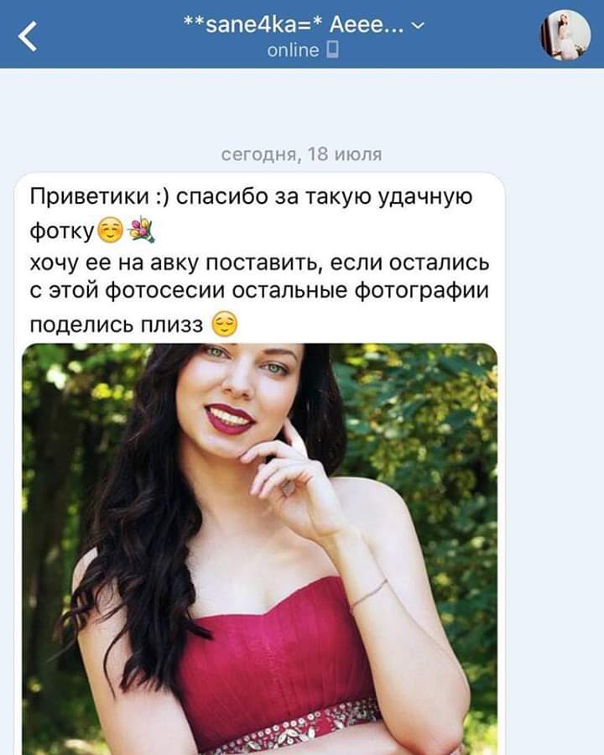Tap the line с этой фотосесии остальные фотографии
604x755 pixels.
tap(259, 290)
